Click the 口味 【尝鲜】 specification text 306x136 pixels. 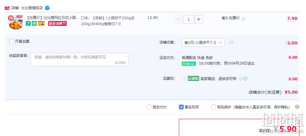pyautogui.click(x=108, y=21)
